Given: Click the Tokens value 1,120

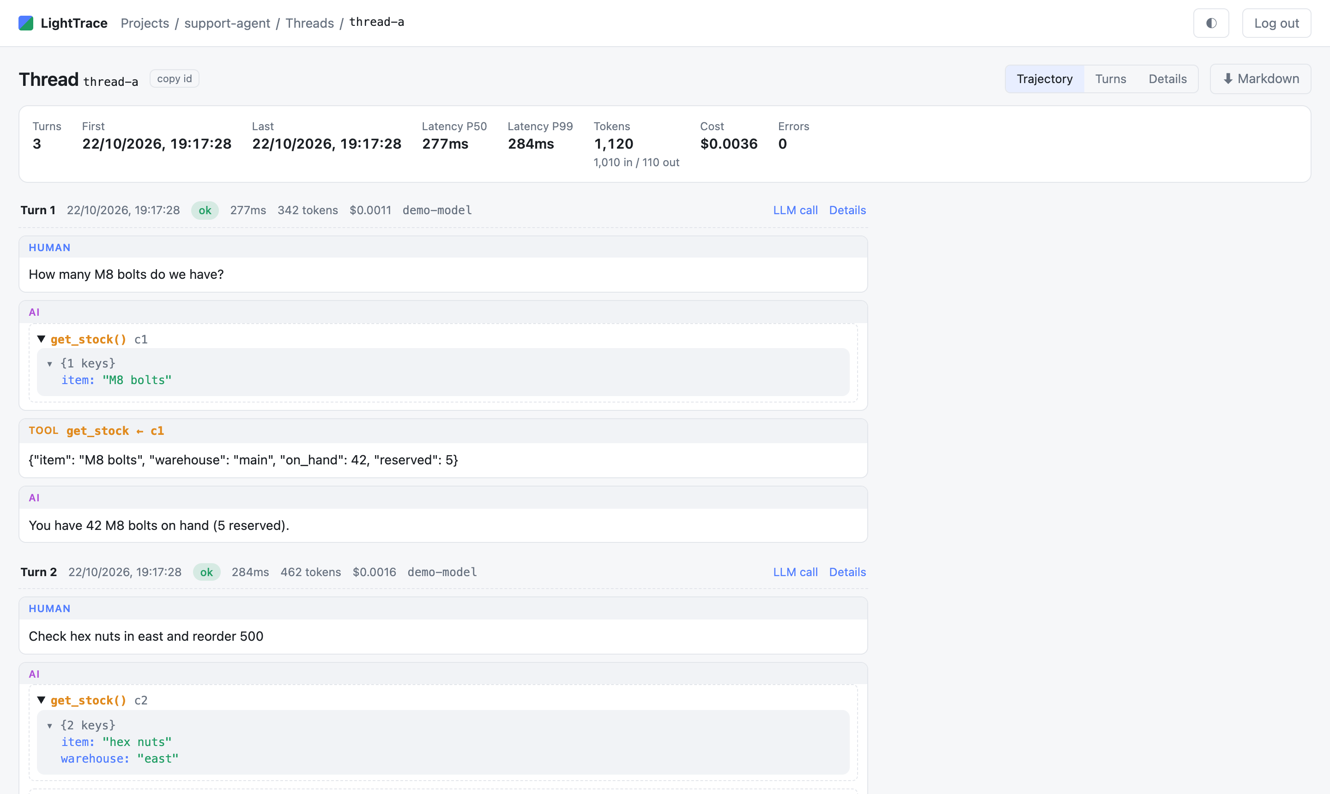Looking at the screenshot, I should click(x=613, y=144).
